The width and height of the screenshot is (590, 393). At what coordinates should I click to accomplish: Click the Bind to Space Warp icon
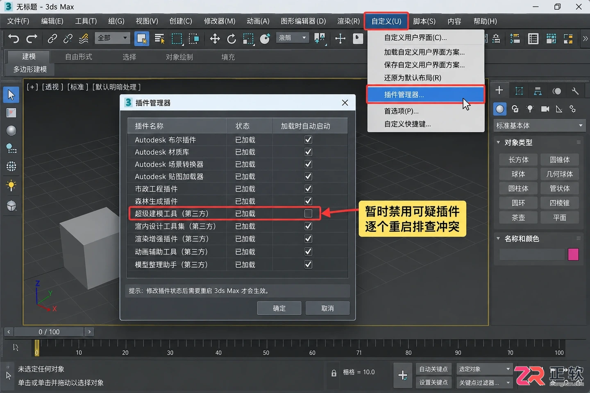pyautogui.click(x=84, y=39)
